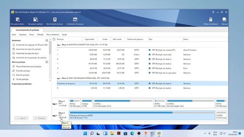
Task: Open Microsoft Edge from taskbar
Action: click(x=132, y=133)
